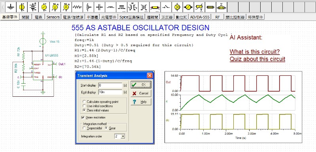Switch to the Sensors tab
Image resolution: width=316 pixels, height=152 pixels.
53,17
